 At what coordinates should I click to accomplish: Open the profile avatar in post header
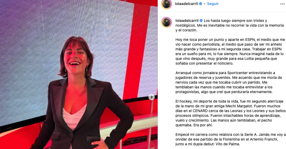click(166, 4)
